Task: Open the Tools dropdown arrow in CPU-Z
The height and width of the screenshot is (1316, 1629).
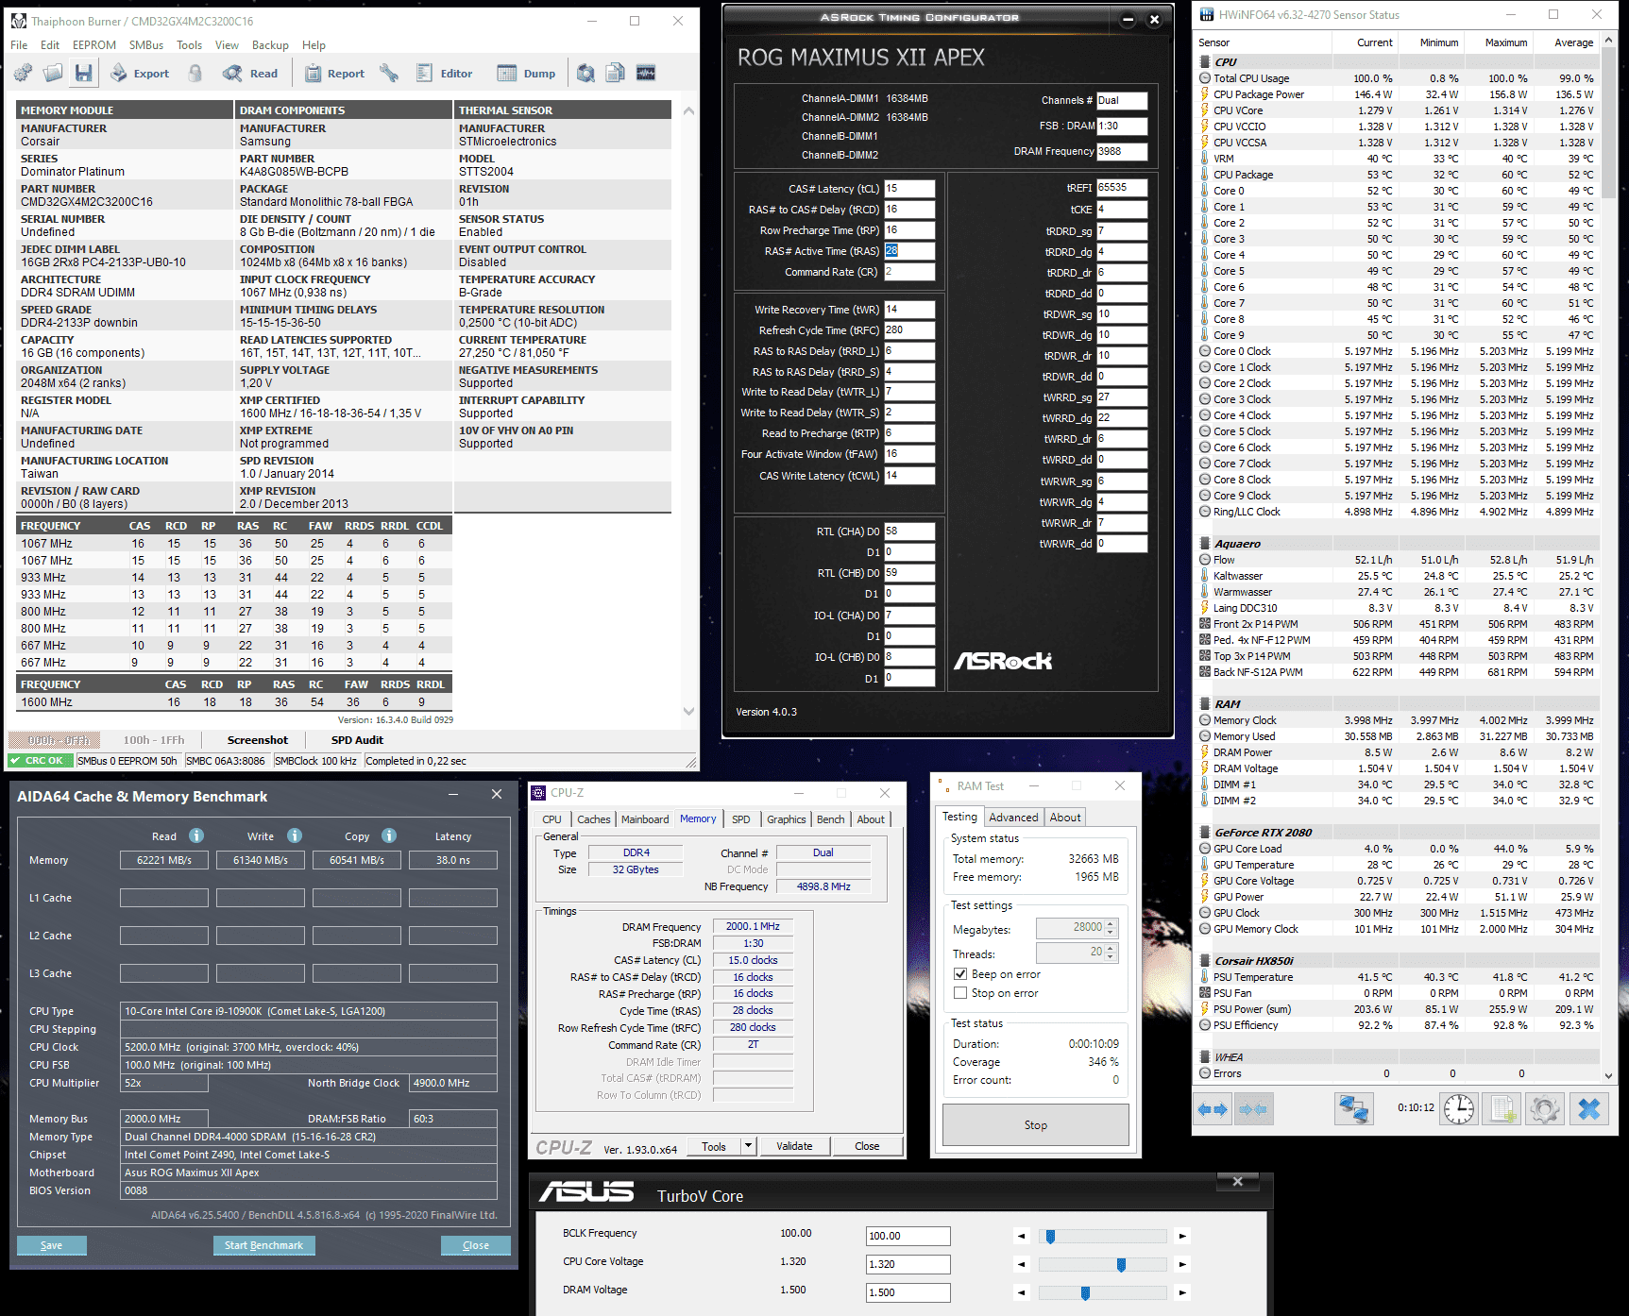Action: click(749, 1146)
